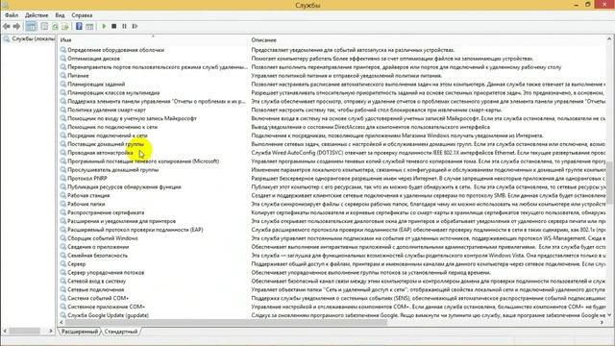The image size is (615, 346).
Task: Select Посредник подключений к сети service
Action: pos(108,136)
